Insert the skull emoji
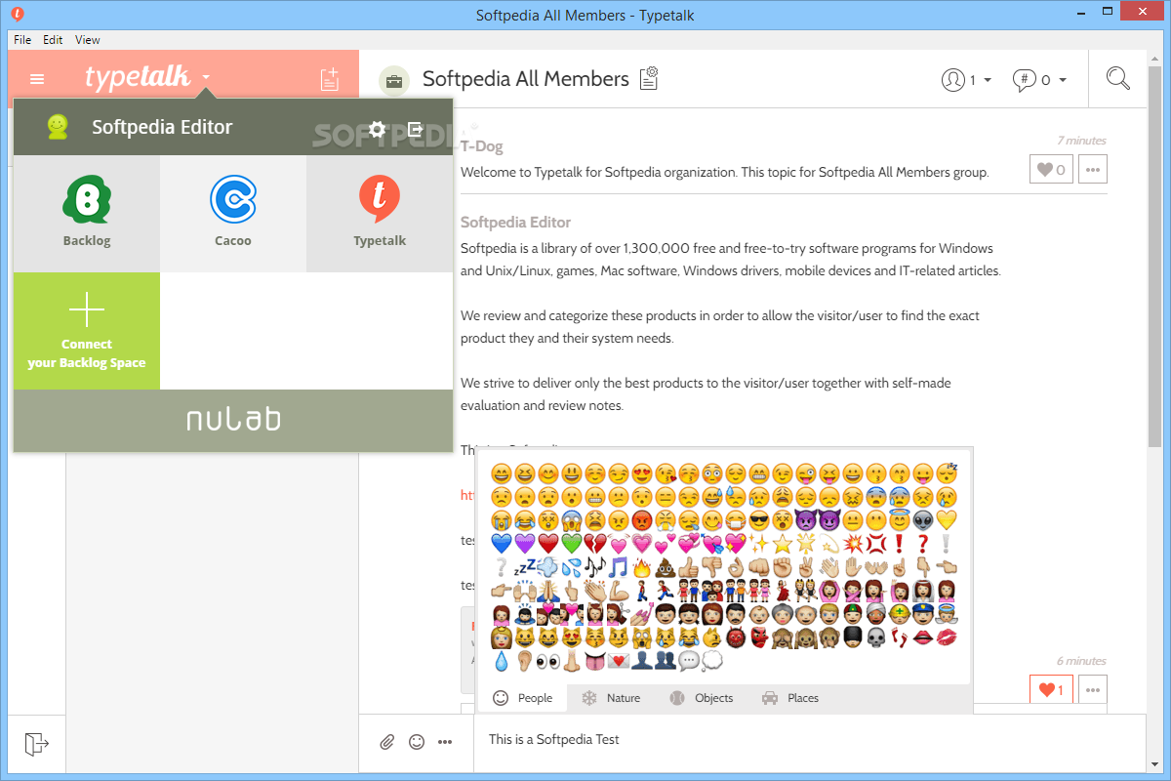This screenshot has height=781, width=1171. (876, 637)
